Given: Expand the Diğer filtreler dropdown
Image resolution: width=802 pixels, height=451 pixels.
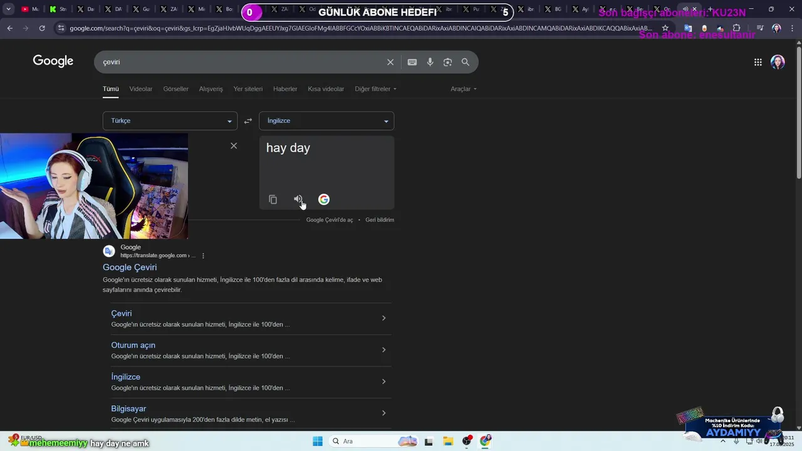Looking at the screenshot, I should 375,89.
